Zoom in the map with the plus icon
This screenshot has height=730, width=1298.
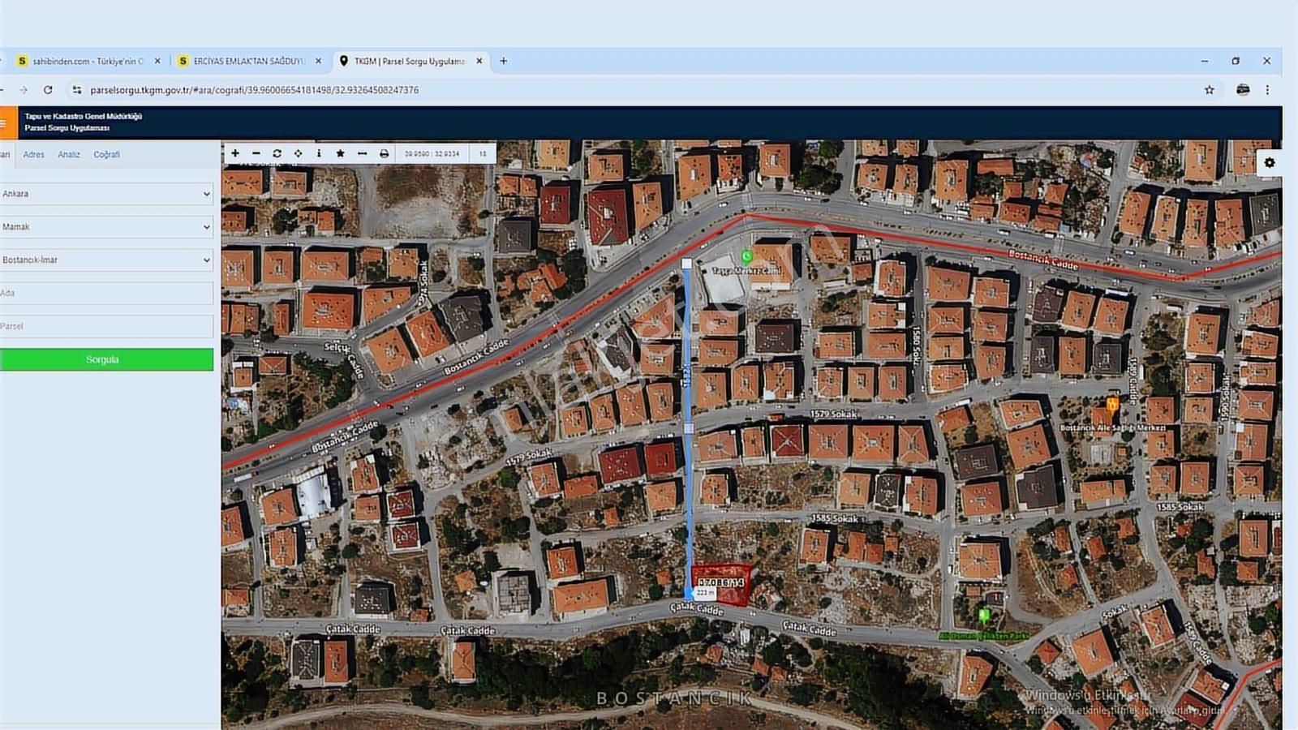[x=235, y=153]
